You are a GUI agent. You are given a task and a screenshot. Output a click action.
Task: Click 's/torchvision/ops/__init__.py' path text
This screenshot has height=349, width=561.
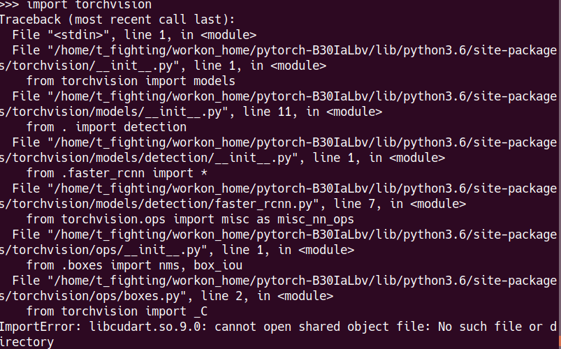click(x=101, y=250)
